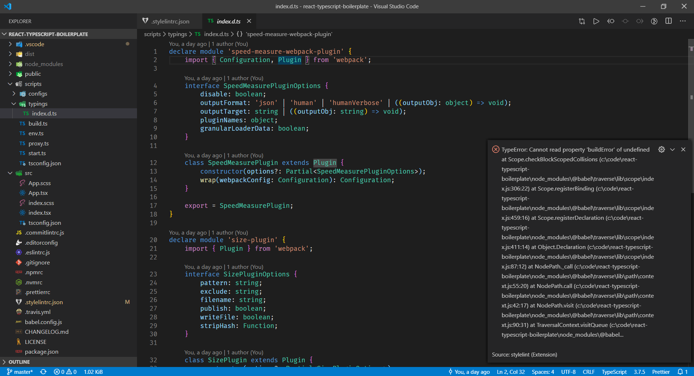Image resolution: width=694 pixels, height=376 pixels.
Task: Split the editor into two panes
Action: (668, 21)
